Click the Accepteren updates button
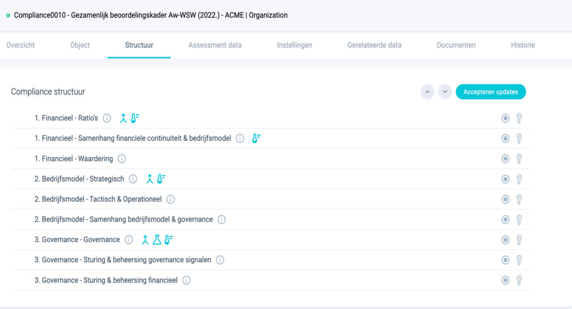 (490, 92)
